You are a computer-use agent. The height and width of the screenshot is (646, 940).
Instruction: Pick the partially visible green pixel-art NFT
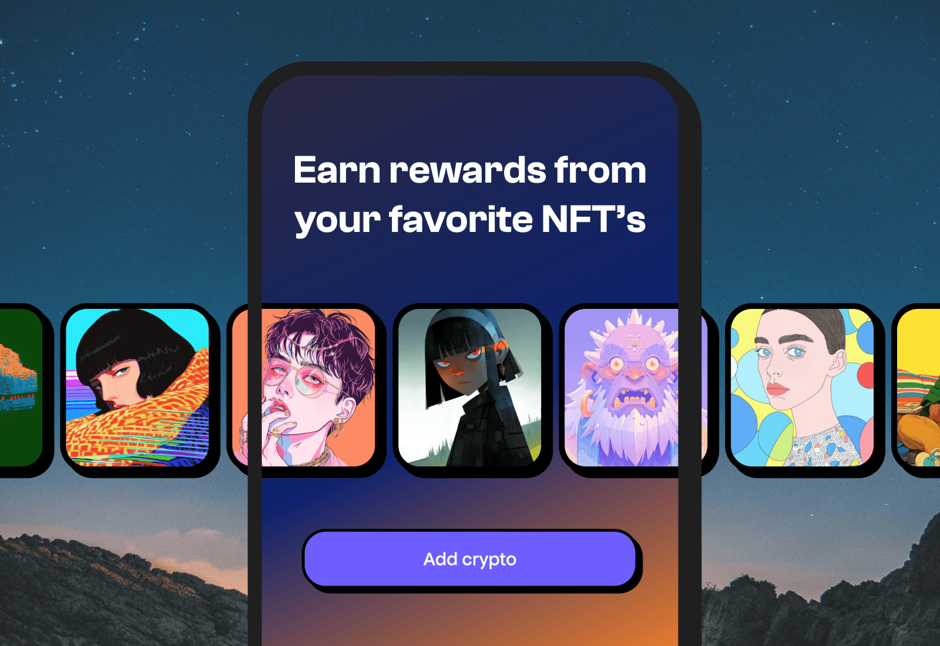(x=21, y=388)
